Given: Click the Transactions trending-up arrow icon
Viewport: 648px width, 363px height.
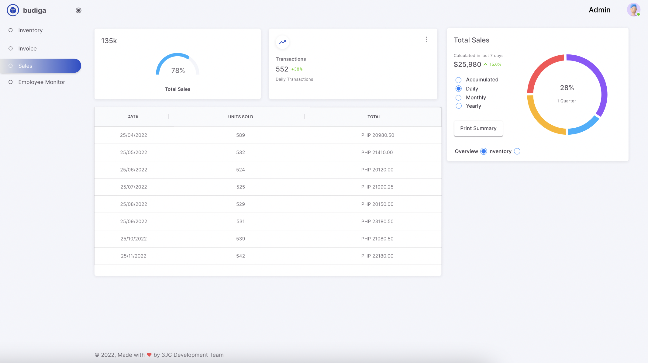Looking at the screenshot, I should point(283,42).
